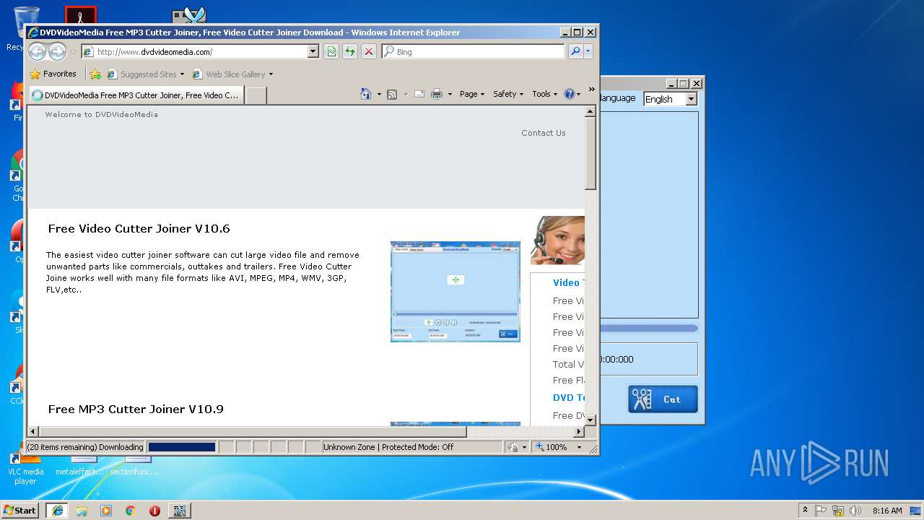The image size is (924, 520).
Task: Open the Free Fl... sidebar link
Action: coord(568,381)
